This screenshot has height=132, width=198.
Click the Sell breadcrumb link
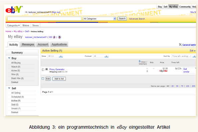point(27,31)
